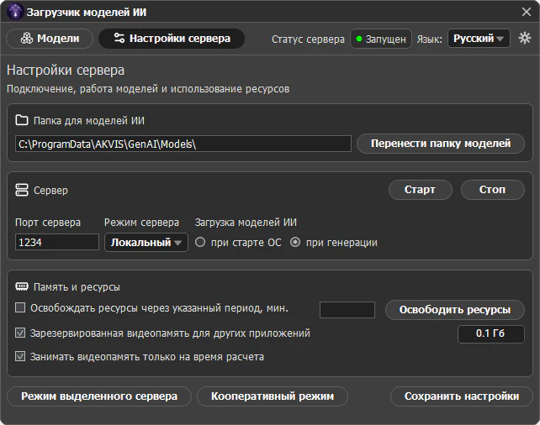Expand the Режим сервера Локальный dropdown
Viewport: 540px width, 425px height.
coord(146,243)
